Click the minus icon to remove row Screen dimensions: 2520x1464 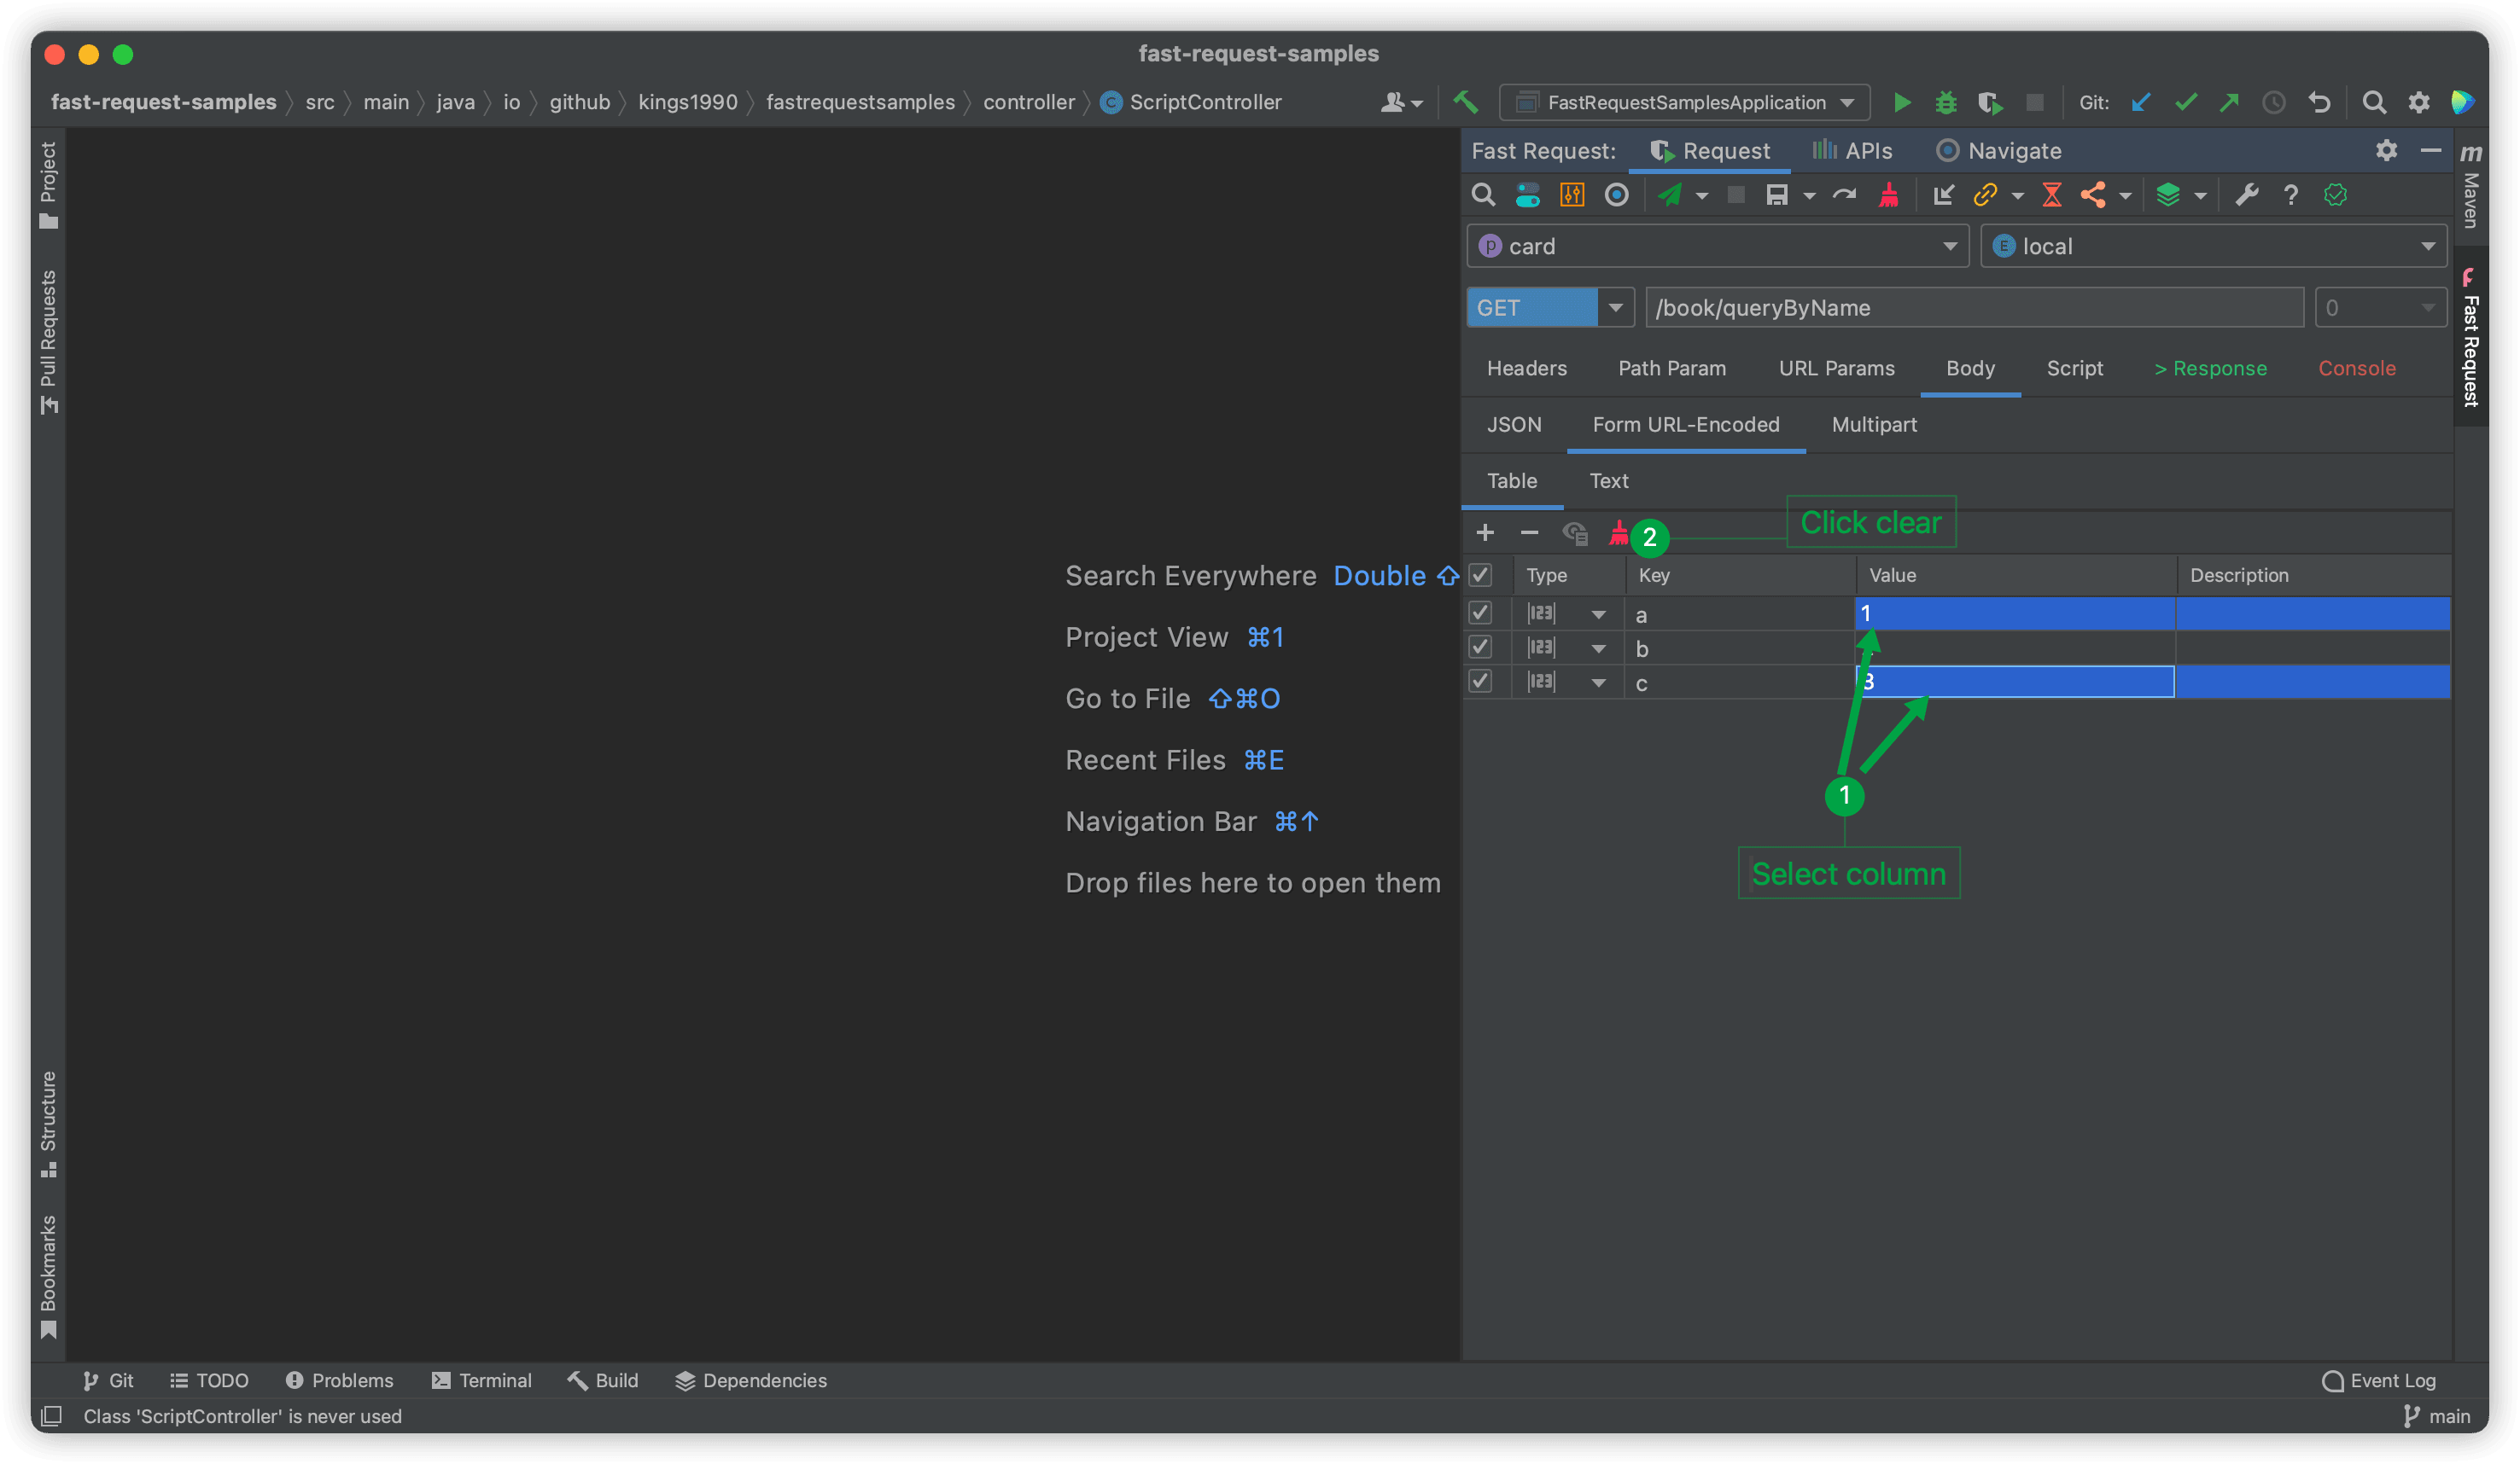[x=1529, y=533]
